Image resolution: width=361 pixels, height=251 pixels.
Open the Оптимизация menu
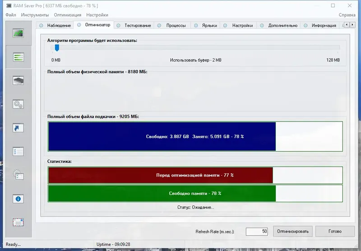click(67, 15)
